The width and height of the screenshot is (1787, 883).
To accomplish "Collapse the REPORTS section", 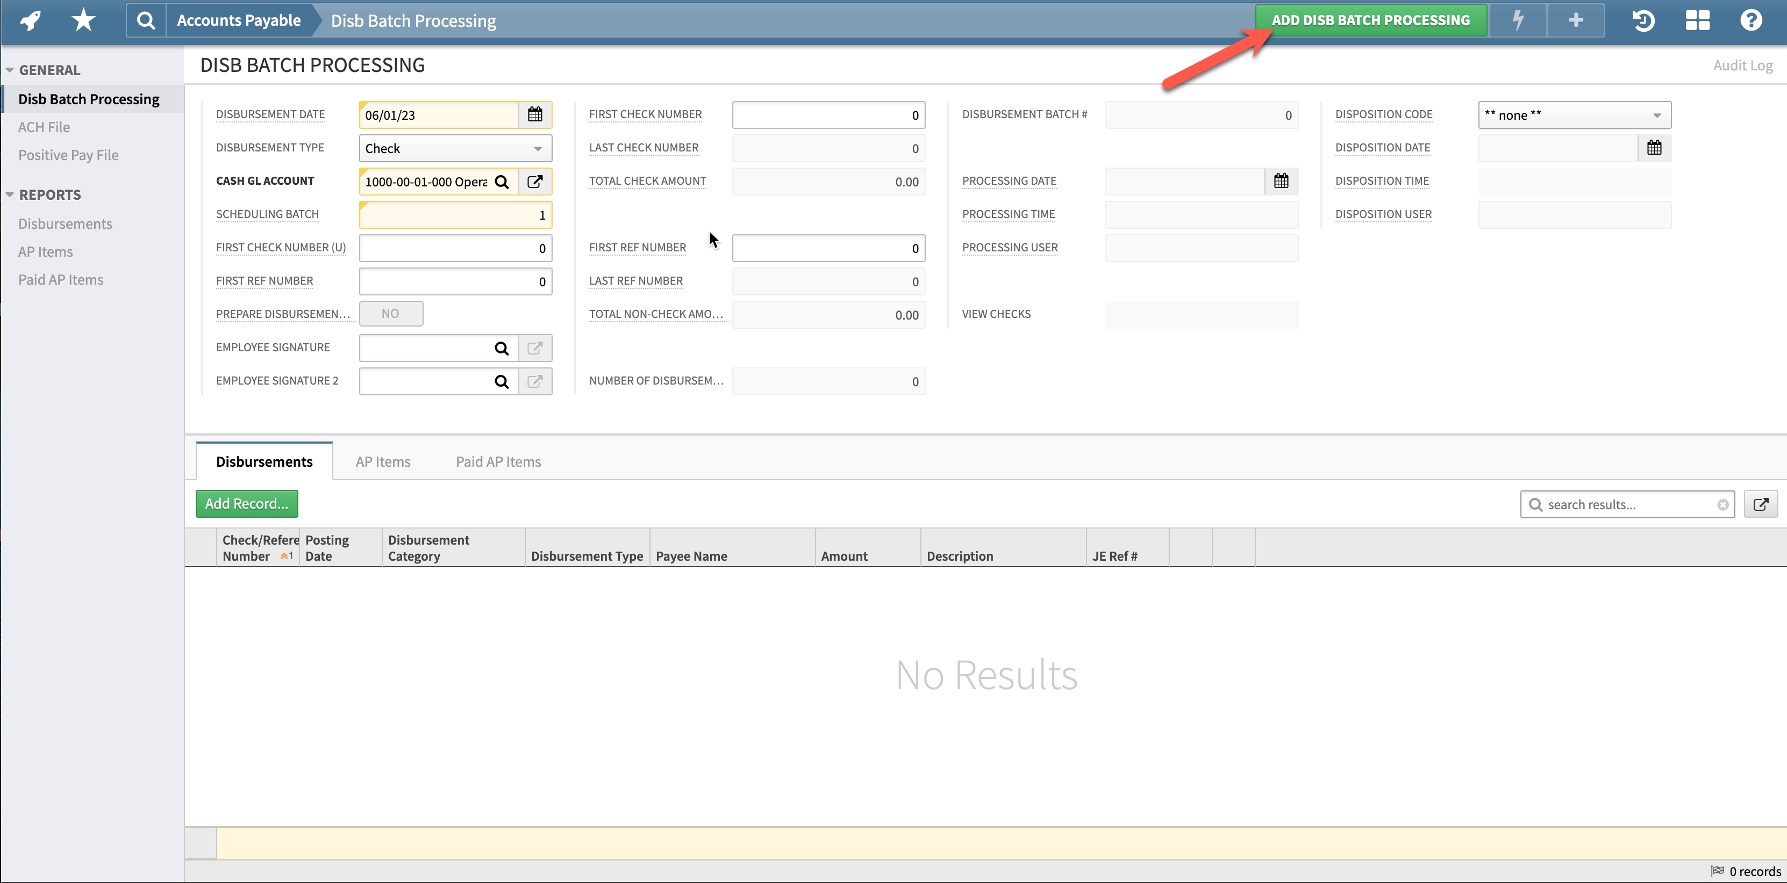I will 10,194.
